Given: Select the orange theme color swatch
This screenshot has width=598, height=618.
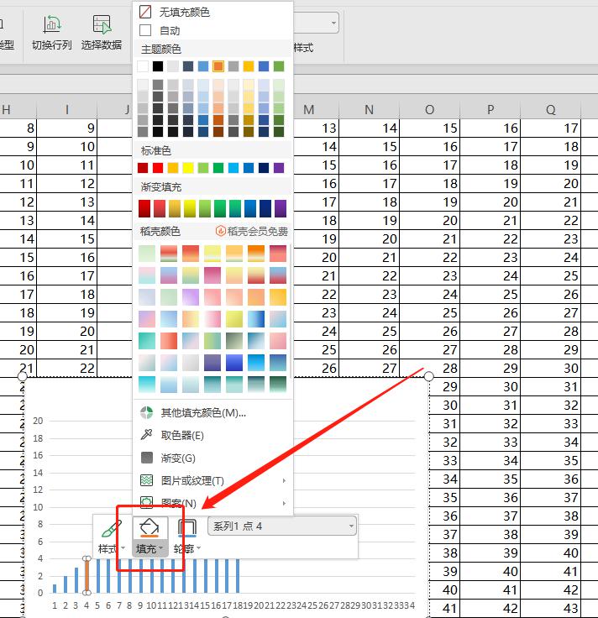Looking at the screenshot, I should click(218, 66).
